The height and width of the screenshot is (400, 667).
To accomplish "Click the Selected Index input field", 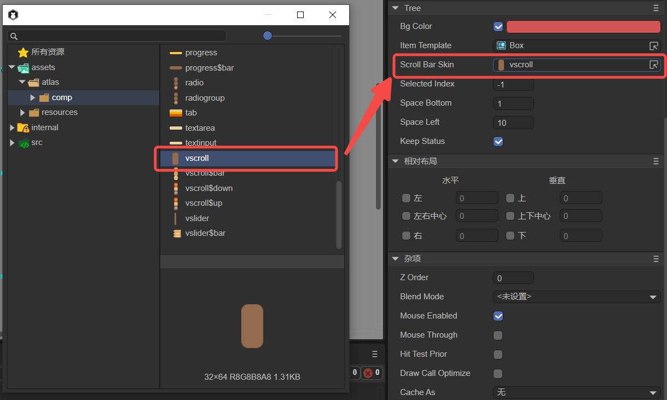I will pyautogui.click(x=513, y=84).
